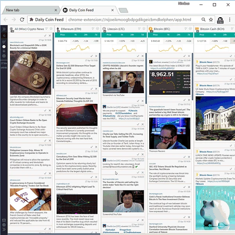Open the crypto wallet coins article image
Screen dimensions: 235x235
point(31,72)
